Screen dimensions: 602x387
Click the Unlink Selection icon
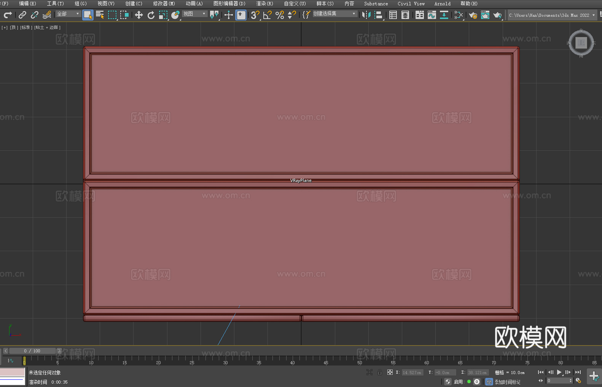point(35,15)
